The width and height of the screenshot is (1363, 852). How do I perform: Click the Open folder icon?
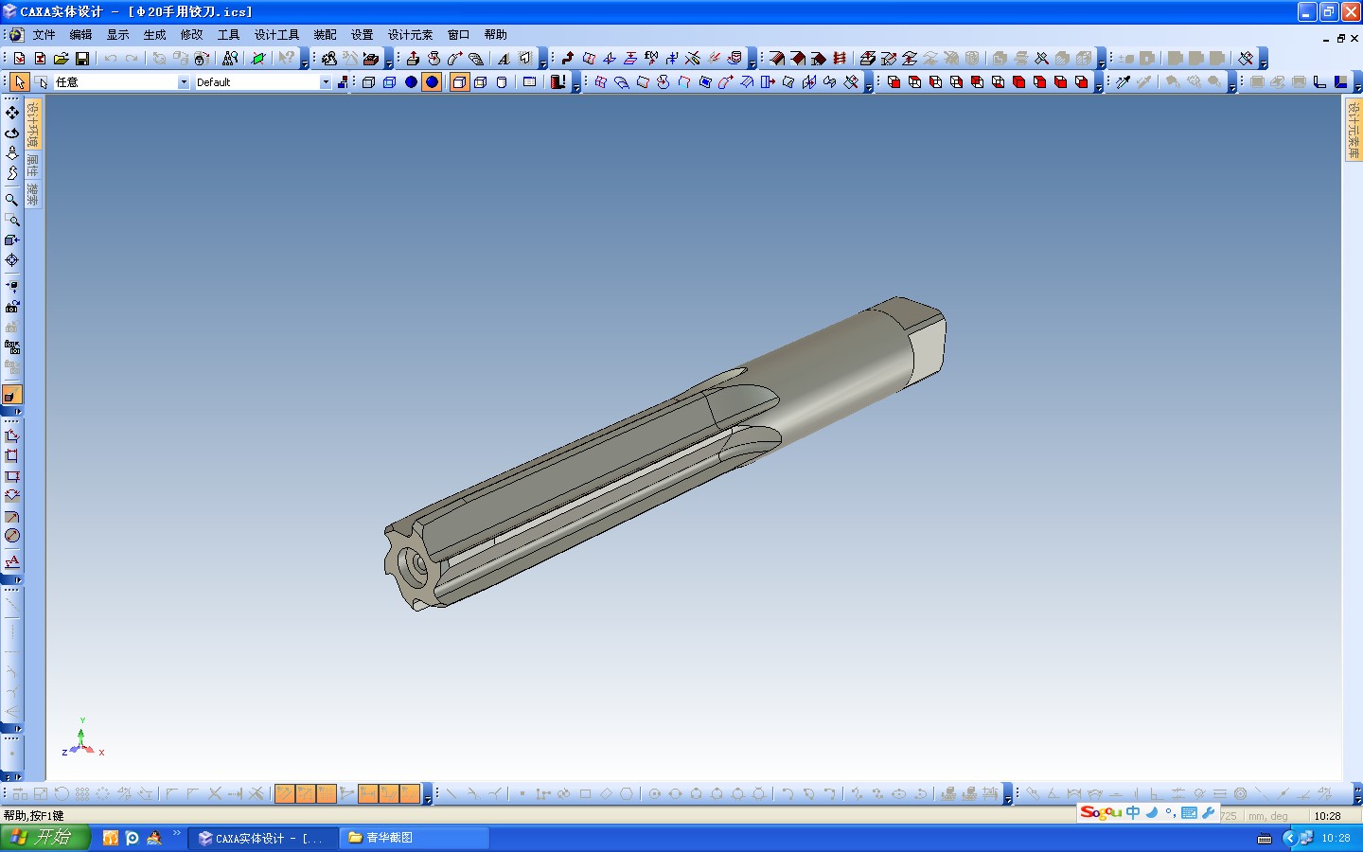tap(62, 59)
